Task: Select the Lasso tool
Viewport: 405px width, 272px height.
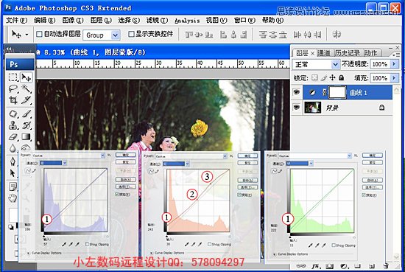Action: (13, 88)
